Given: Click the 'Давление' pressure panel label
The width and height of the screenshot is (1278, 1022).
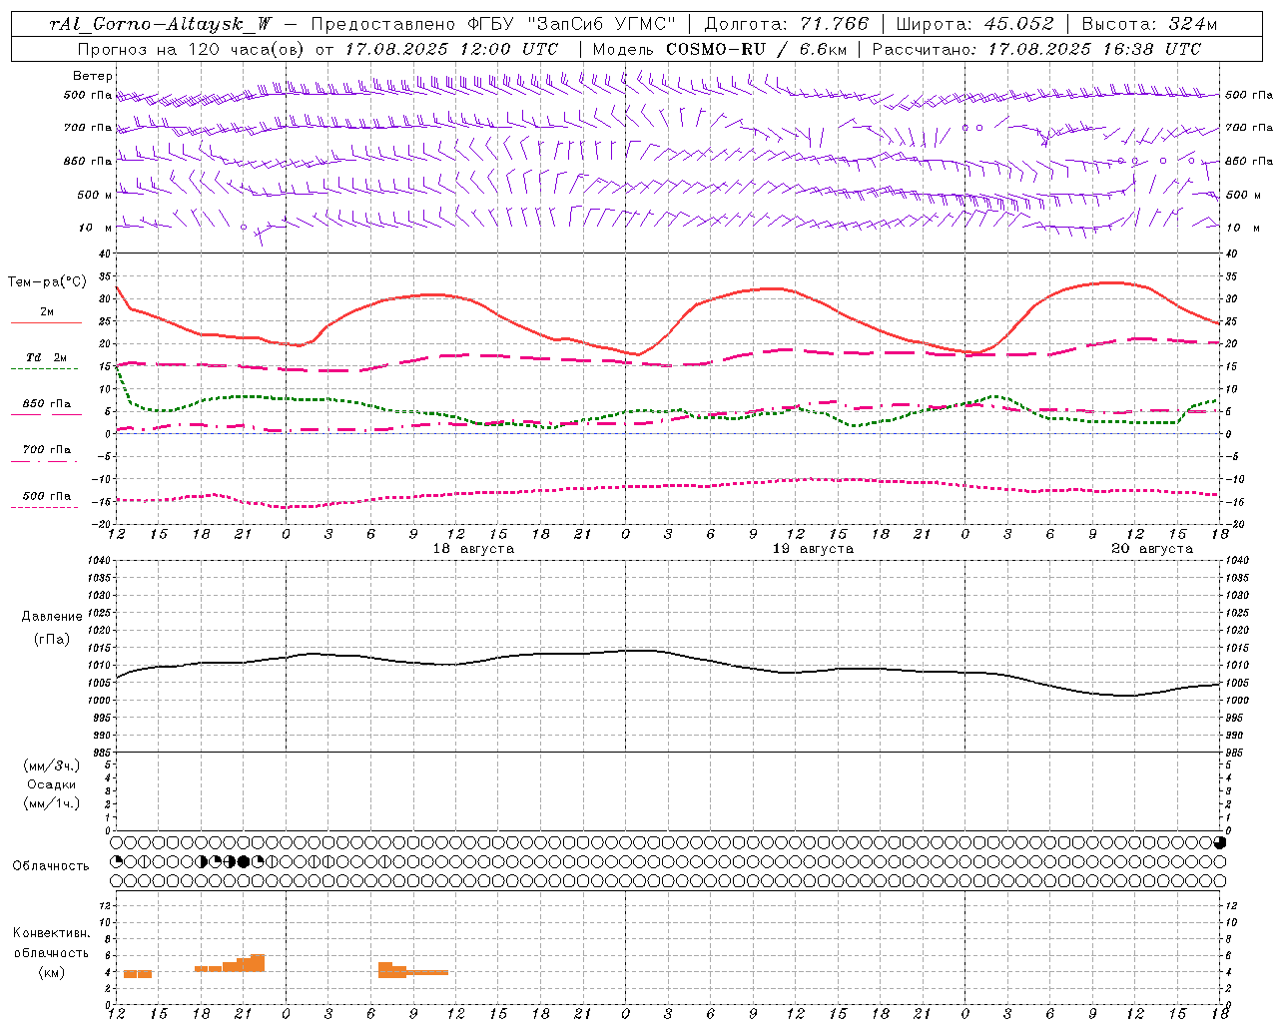Looking at the screenshot, I should click(52, 617).
